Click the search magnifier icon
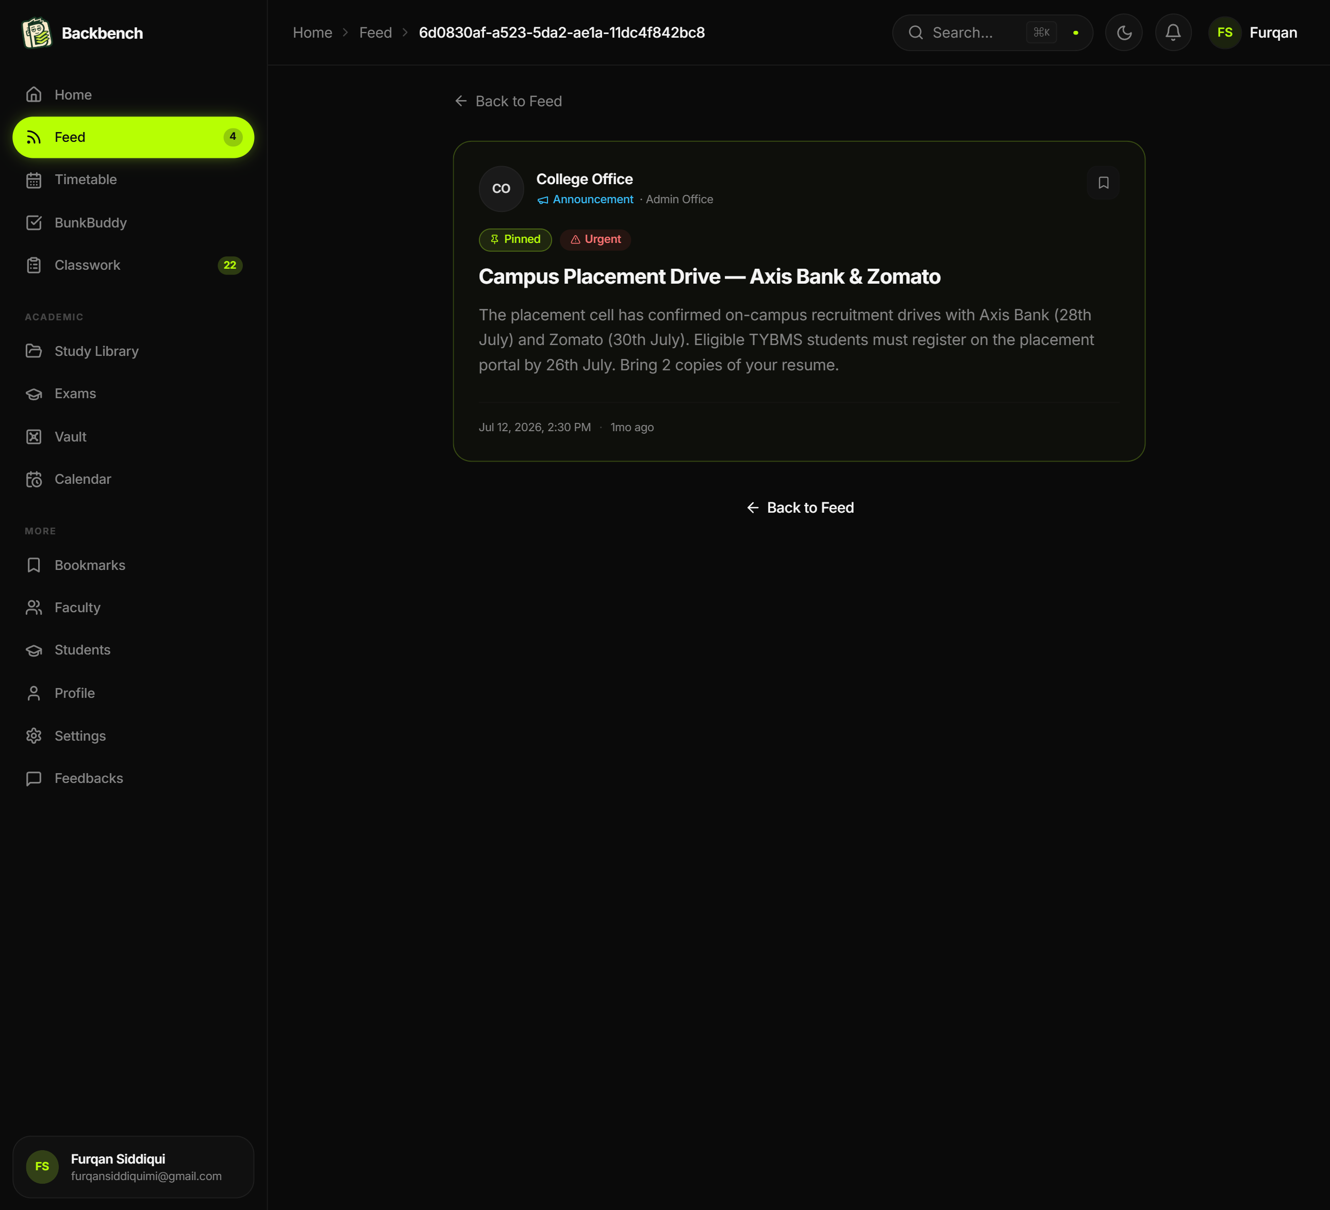This screenshot has height=1210, width=1330. [916, 32]
